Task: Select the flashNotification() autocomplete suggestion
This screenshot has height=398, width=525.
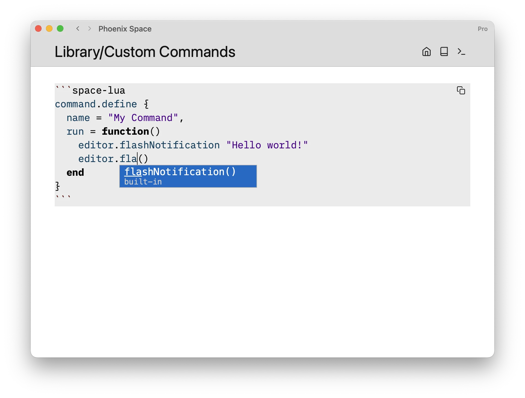Action: point(188,176)
